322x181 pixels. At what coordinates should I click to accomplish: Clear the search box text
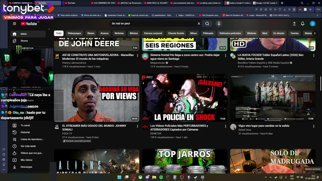pyautogui.click(x=199, y=24)
